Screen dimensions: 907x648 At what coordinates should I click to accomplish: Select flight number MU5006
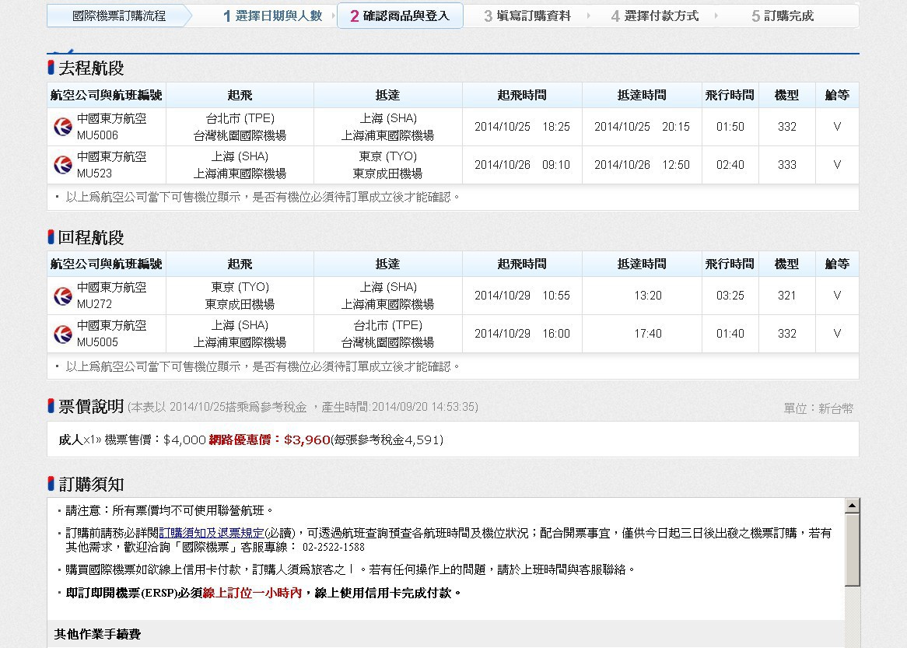(x=97, y=135)
